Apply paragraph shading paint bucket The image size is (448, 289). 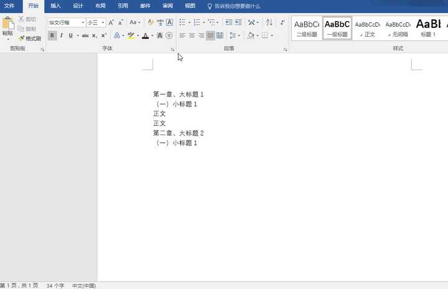(251, 35)
